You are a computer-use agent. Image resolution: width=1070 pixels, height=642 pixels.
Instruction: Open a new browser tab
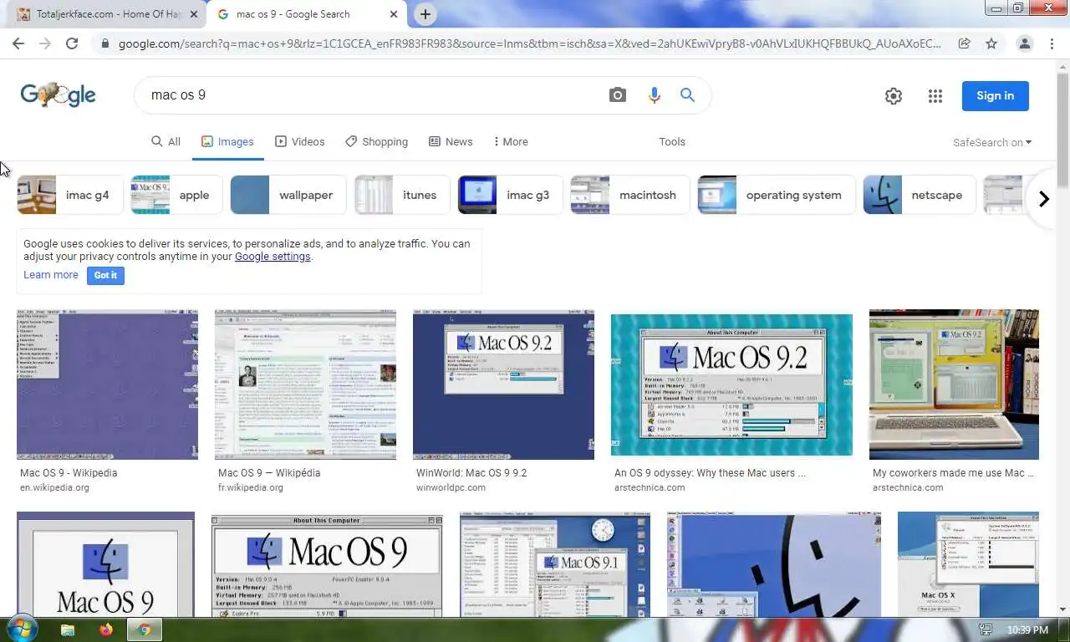[425, 14]
